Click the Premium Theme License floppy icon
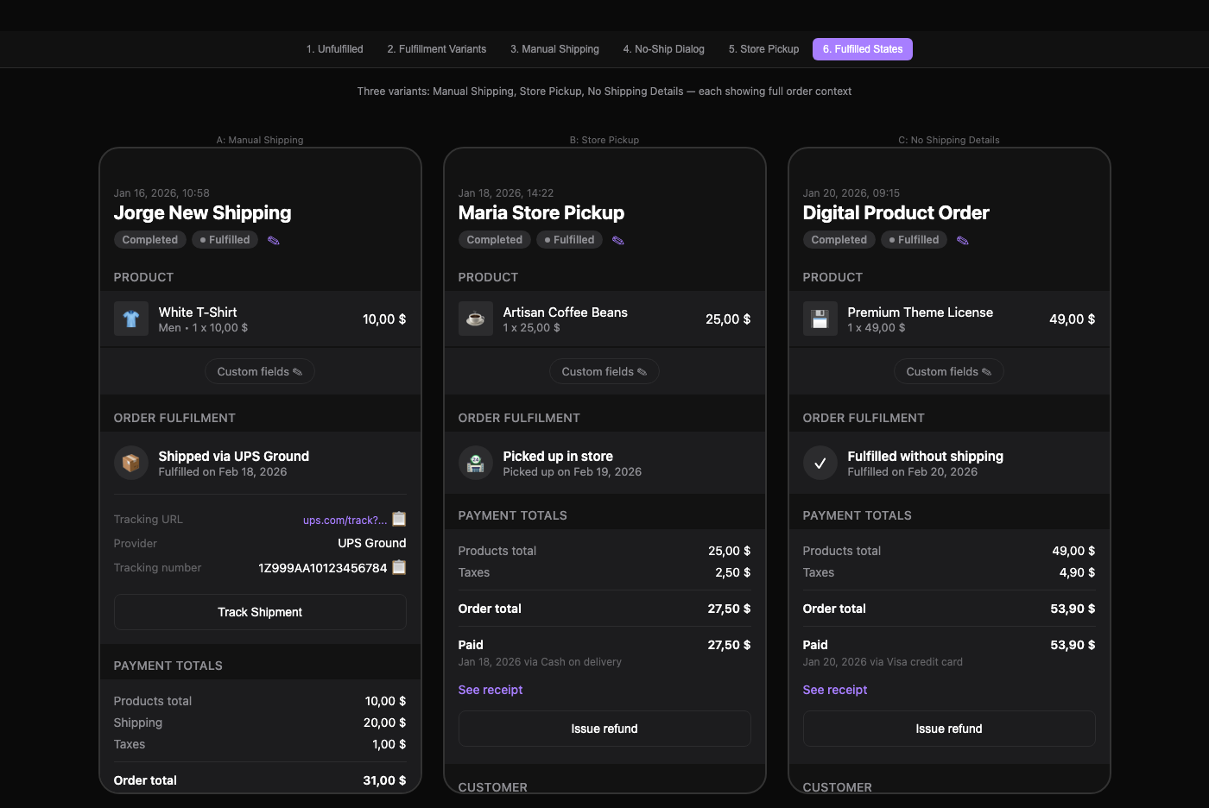This screenshot has width=1209, height=808. (x=820, y=319)
